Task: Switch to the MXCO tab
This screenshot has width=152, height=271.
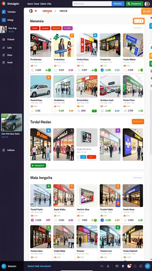Action: tap(63, 11)
